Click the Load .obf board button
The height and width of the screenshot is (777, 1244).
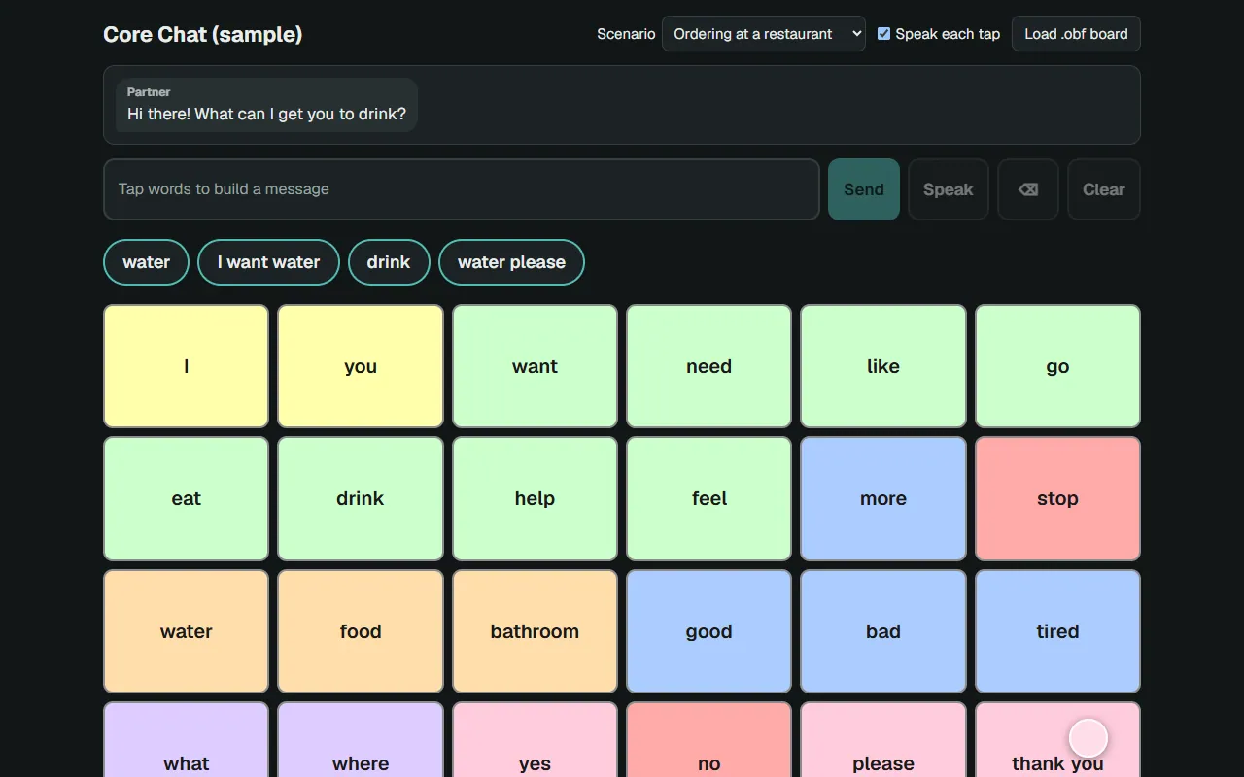1076,34
